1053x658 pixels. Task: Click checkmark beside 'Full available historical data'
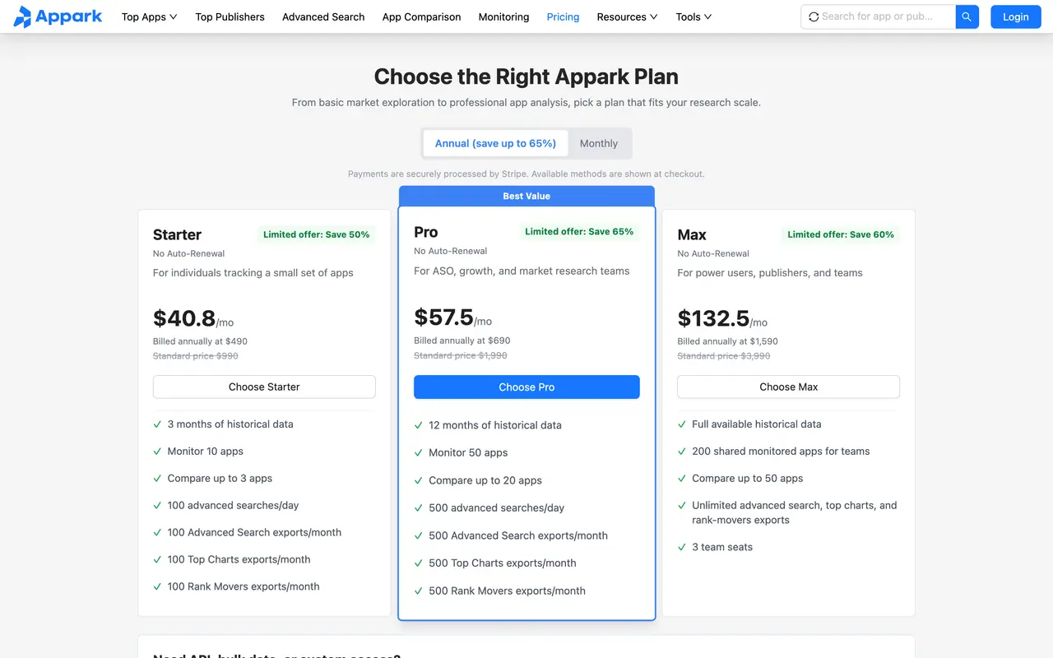pos(682,424)
